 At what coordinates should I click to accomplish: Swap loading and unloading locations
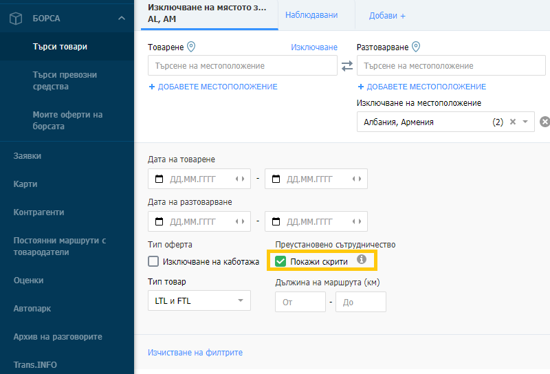pos(347,66)
